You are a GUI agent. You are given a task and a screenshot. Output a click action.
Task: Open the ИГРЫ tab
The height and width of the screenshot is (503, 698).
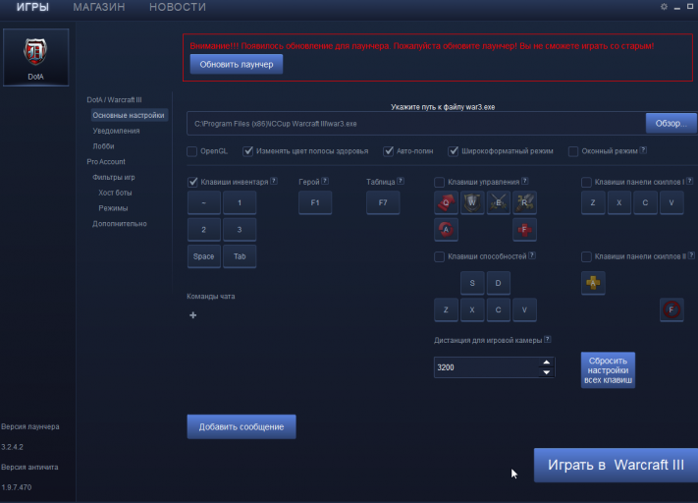tap(32, 7)
